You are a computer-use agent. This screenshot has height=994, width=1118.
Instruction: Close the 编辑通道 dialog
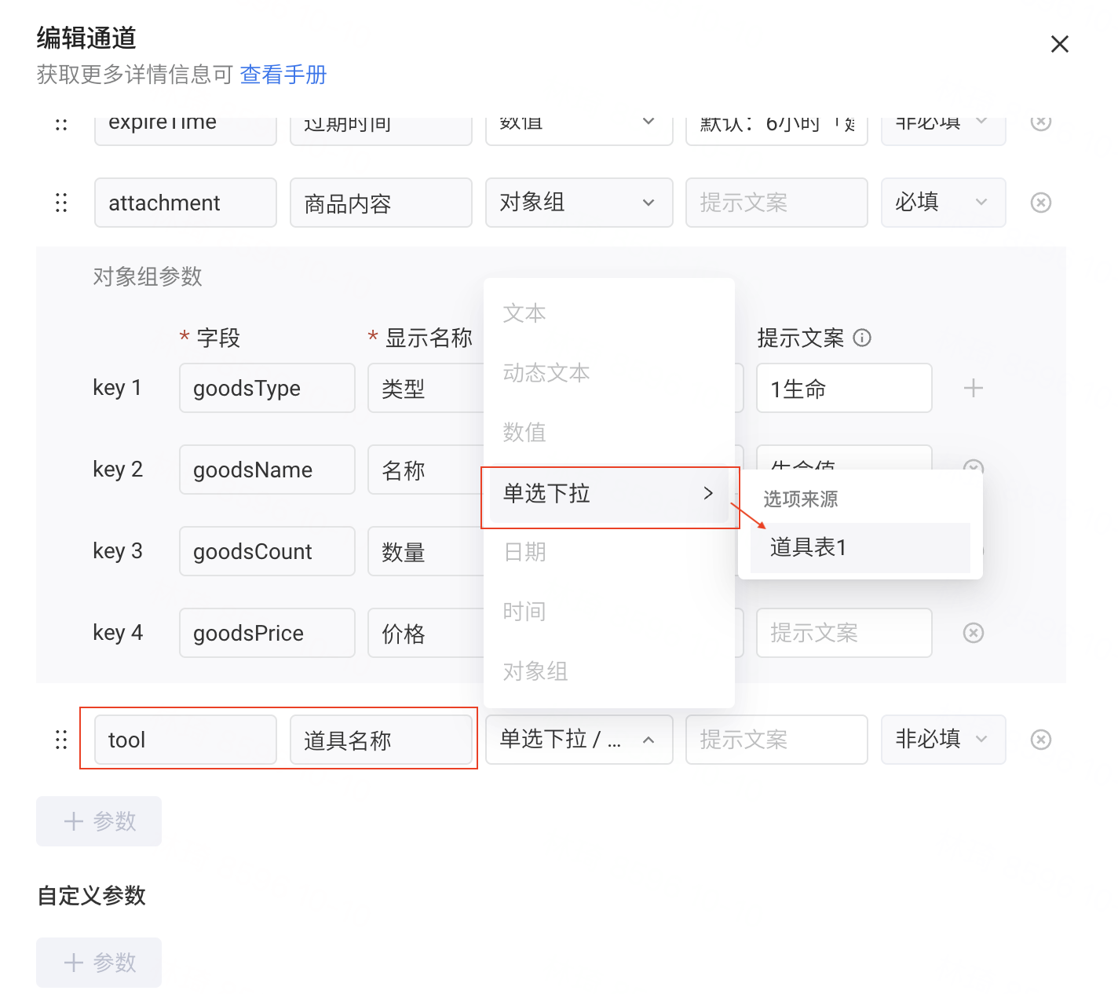coord(1059,44)
